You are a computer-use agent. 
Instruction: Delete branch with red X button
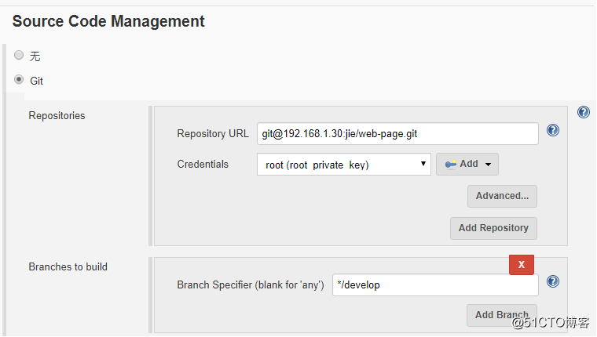click(x=522, y=265)
